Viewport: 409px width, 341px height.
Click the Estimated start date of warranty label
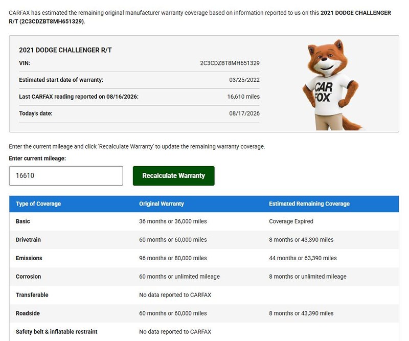tap(61, 80)
